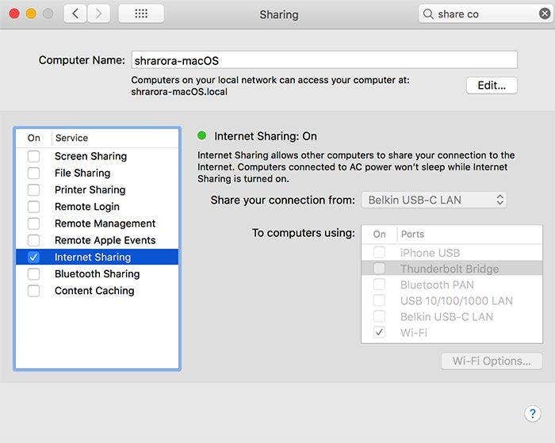Select Printer Sharing service row
Image resolution: width=555 pixels, height=443 pixels.
pos(90,190)
